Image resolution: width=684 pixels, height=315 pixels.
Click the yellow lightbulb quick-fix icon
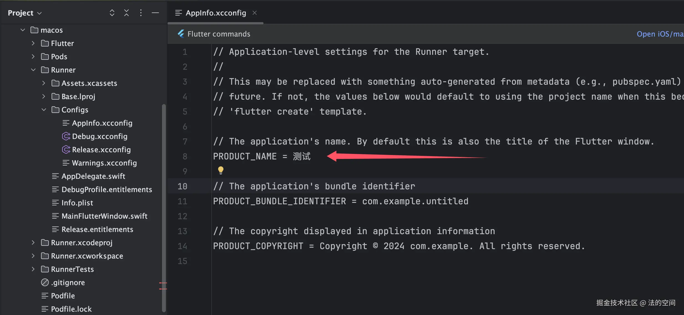pyautogui.click(x=221, y=170)
